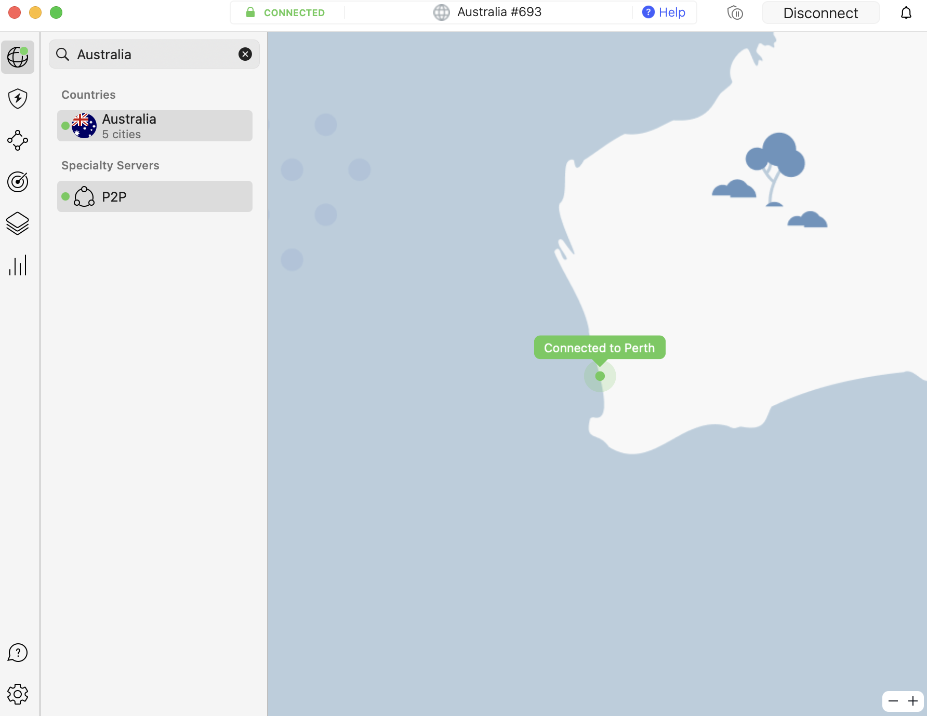Click the green macOS fullscreen window button

[x=56, y=12]
